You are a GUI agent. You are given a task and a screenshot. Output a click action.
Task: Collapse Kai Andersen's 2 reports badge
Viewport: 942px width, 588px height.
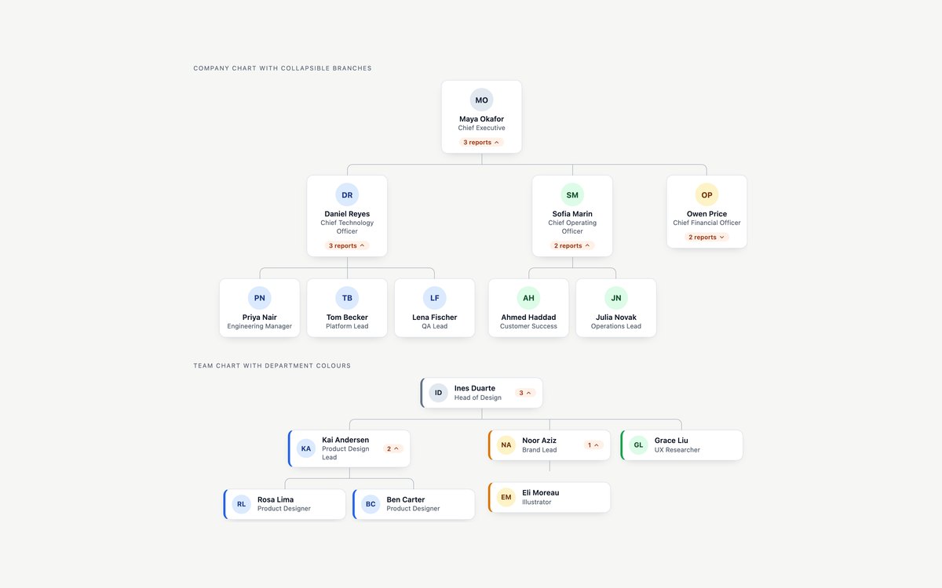393,448
